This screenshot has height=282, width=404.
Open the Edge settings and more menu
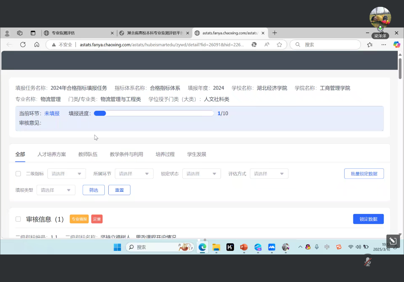click(383, 45)
